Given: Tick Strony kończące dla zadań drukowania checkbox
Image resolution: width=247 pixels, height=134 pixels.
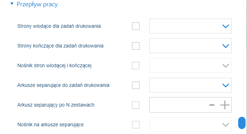Looking at the screenshot, I should [136, 46].
